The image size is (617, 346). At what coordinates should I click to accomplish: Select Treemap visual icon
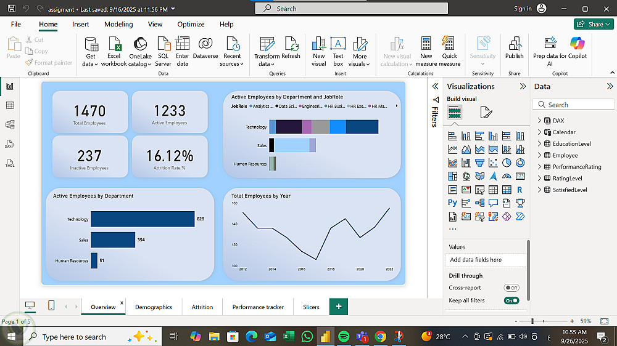(x=452, y=176)
